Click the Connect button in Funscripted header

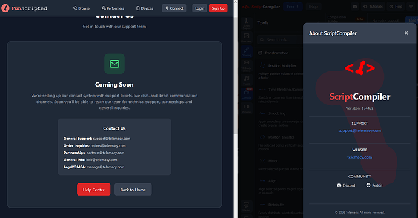pyautogui.click(x=174, y=8)
